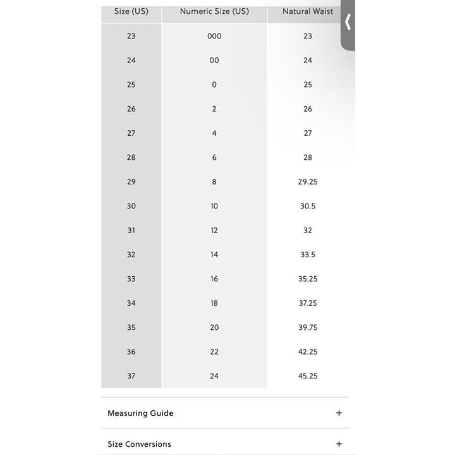Select size 23 in Size column
This screenshot has width=455, height=455.
pyautogui.click(x=131, y=36)
